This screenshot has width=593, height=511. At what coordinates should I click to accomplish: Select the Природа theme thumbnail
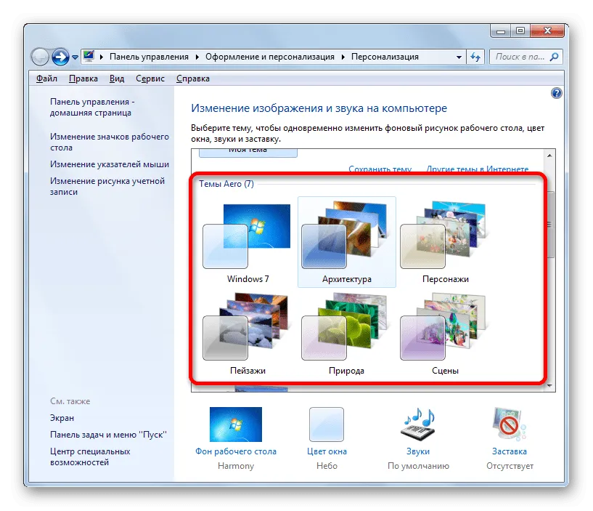346,334
